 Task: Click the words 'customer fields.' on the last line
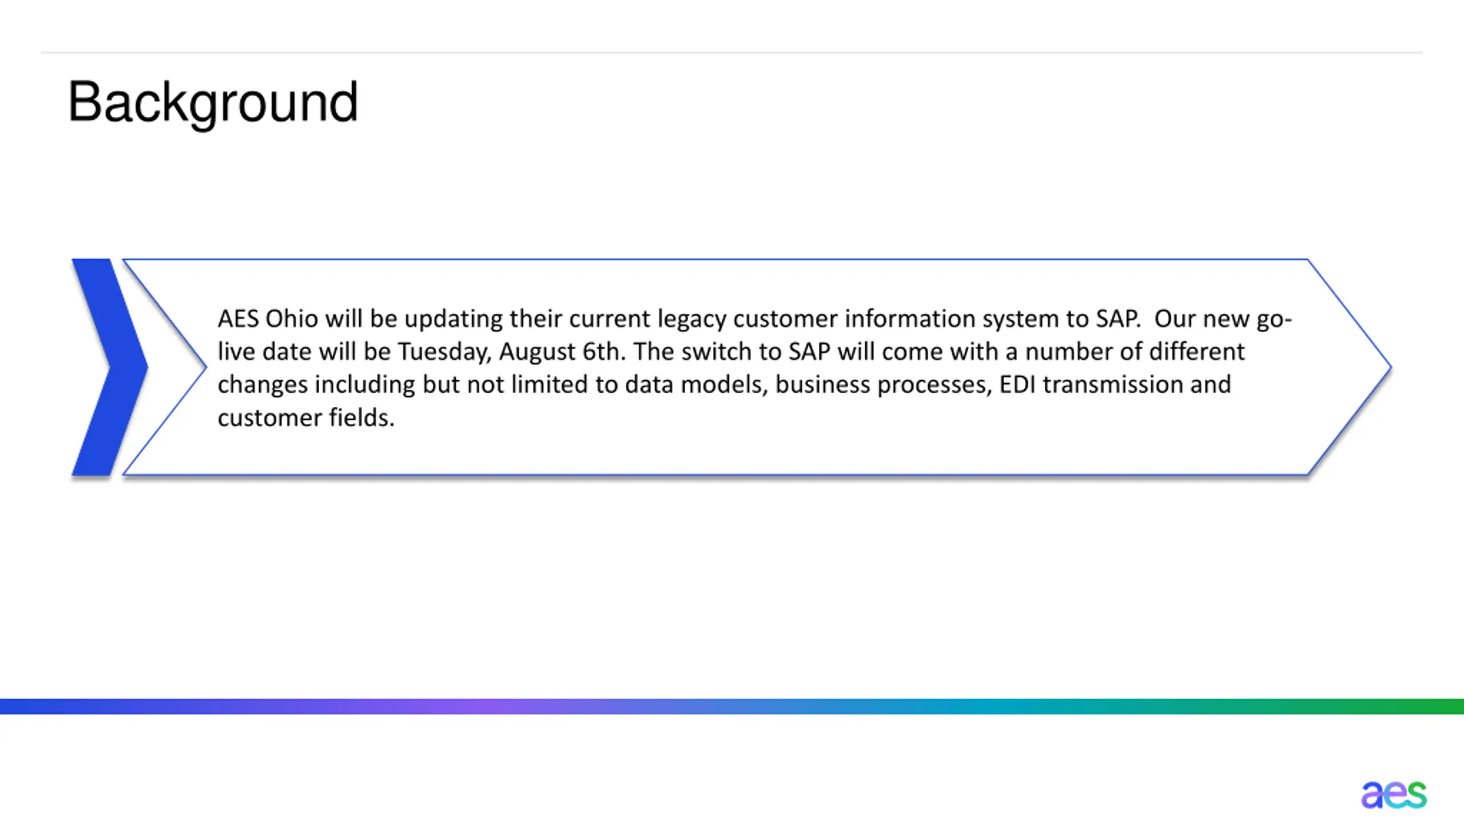306,418
